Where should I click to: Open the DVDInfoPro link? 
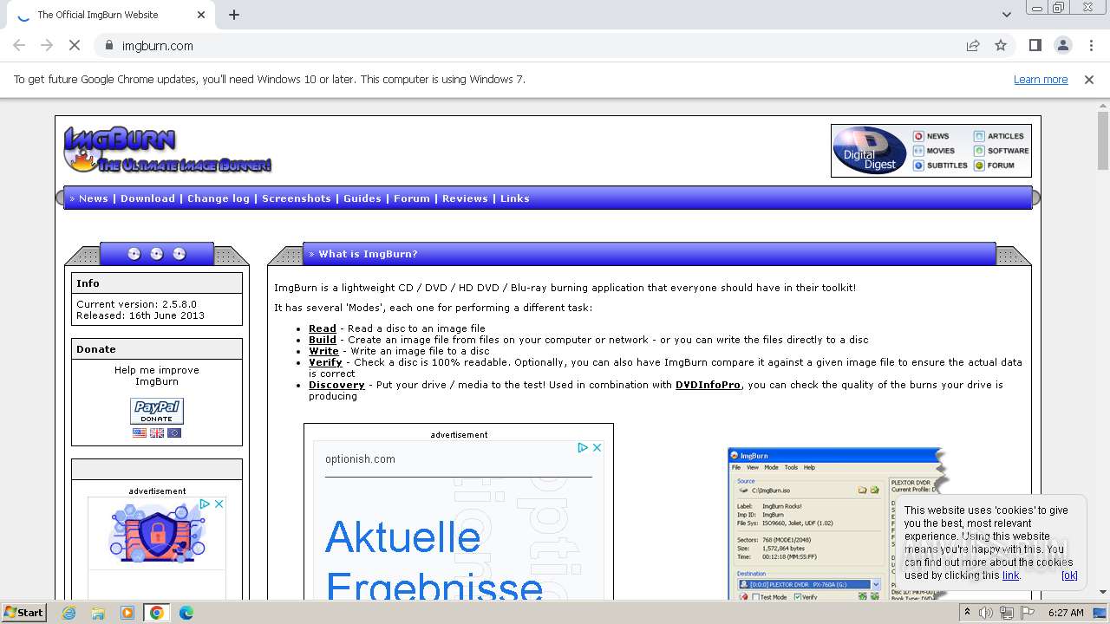pyautogui.click(x=708, y=385)
